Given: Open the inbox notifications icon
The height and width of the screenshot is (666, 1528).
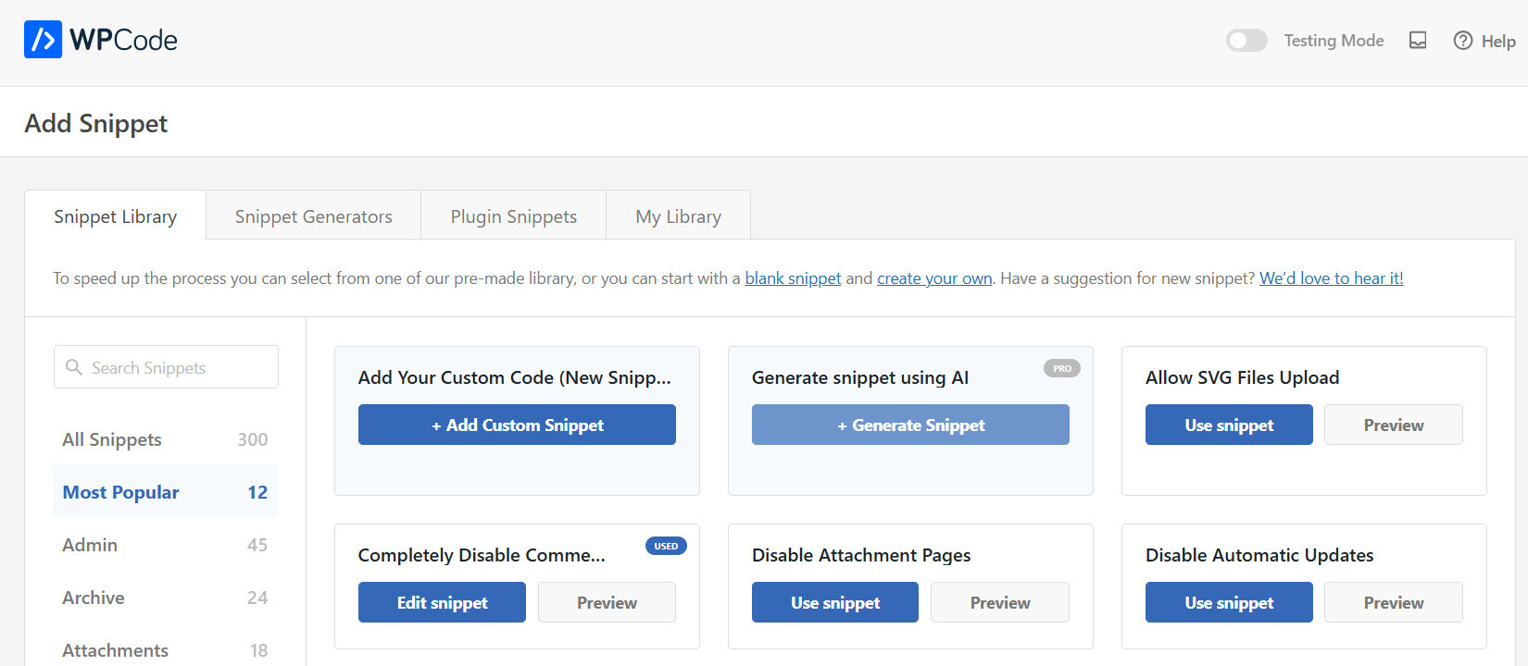Looking at the screenshot, I should 1418,40.
